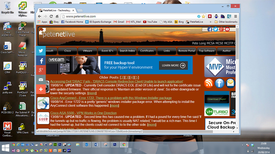Viewport: 275px width, 154px height.
Task: Launch Outlook from the quick launch bar
Action: click(23, 145)
